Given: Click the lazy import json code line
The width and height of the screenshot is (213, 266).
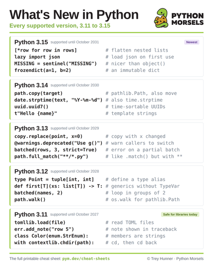Looking at the screenshot, I should 37,57.
